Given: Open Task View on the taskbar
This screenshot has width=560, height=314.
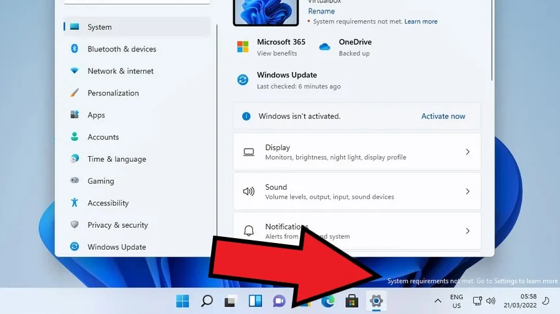Looking at the screenshot, I should pyautogui.click(x=231, y=301).
